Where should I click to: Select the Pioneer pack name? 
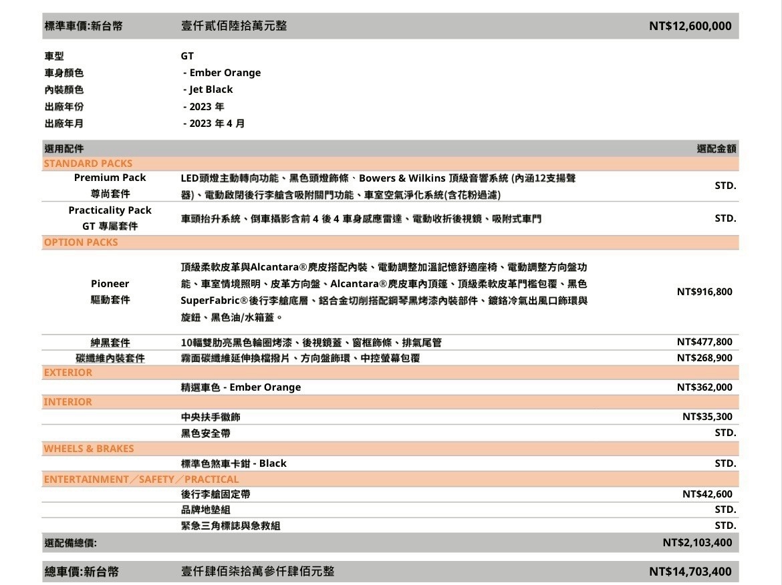(x=110, y=284)
